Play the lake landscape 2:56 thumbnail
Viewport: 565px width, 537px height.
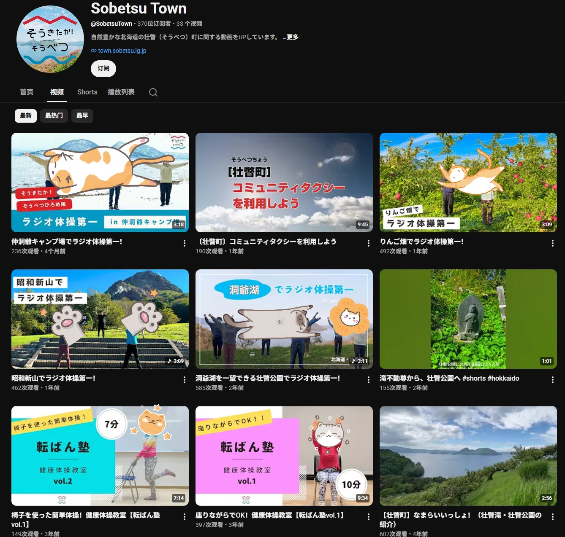pyautogui.click(x=468, y=456)
